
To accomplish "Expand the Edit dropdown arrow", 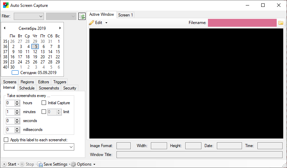I will coord(106,23).
